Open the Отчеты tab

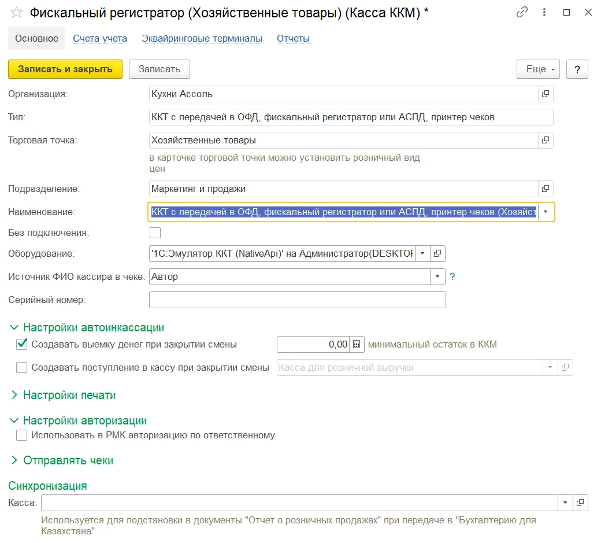(293, 38)
